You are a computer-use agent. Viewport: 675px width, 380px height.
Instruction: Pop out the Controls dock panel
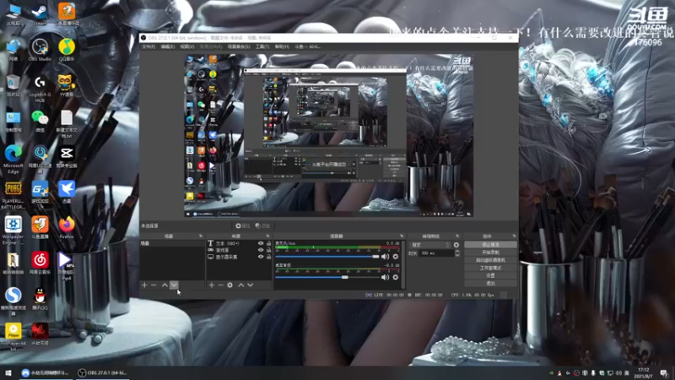coord(514,236)
